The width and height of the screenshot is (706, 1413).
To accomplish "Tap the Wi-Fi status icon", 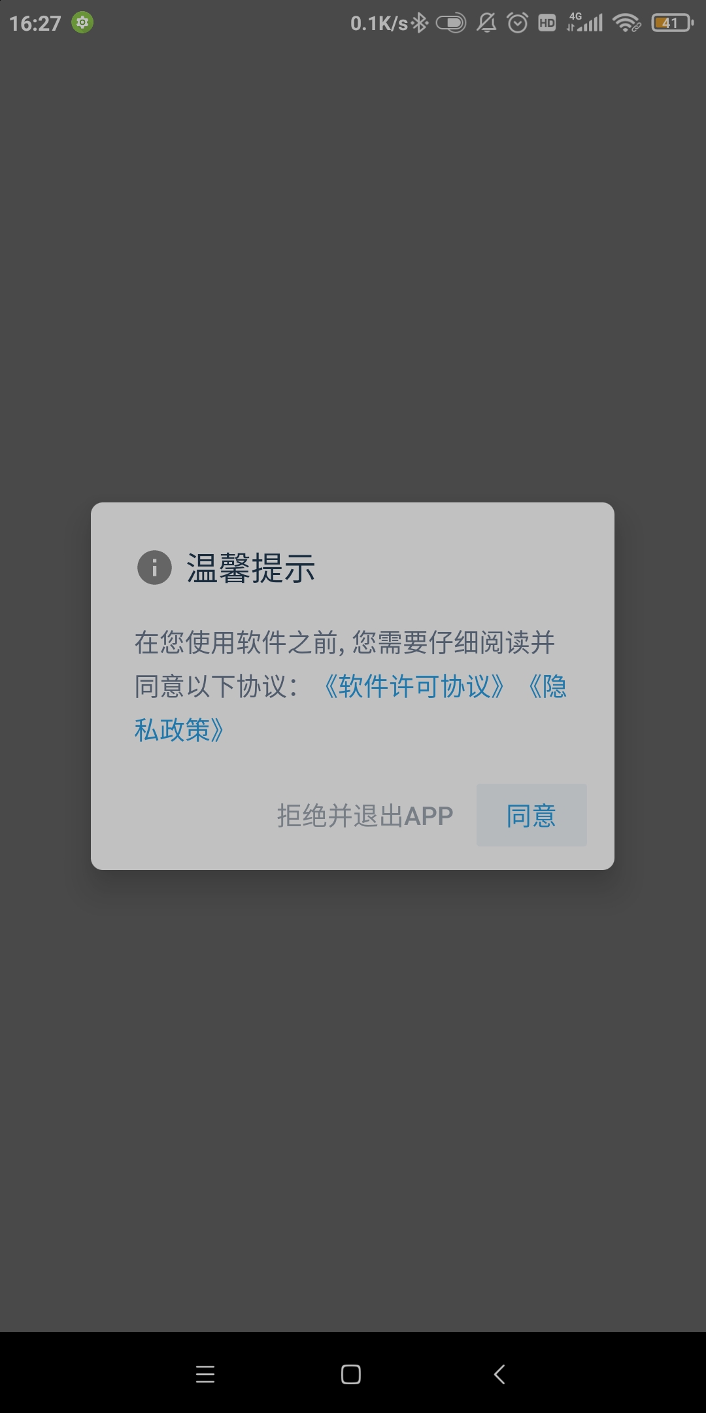I will click(x=626, y=23).
